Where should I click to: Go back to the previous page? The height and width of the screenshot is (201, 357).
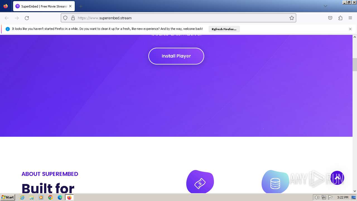click(7, 18)
